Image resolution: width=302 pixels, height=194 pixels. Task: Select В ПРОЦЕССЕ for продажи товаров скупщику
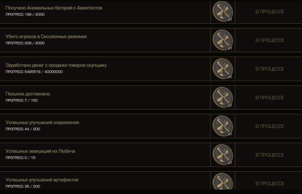pyautogui.click(x=270, y=69)
